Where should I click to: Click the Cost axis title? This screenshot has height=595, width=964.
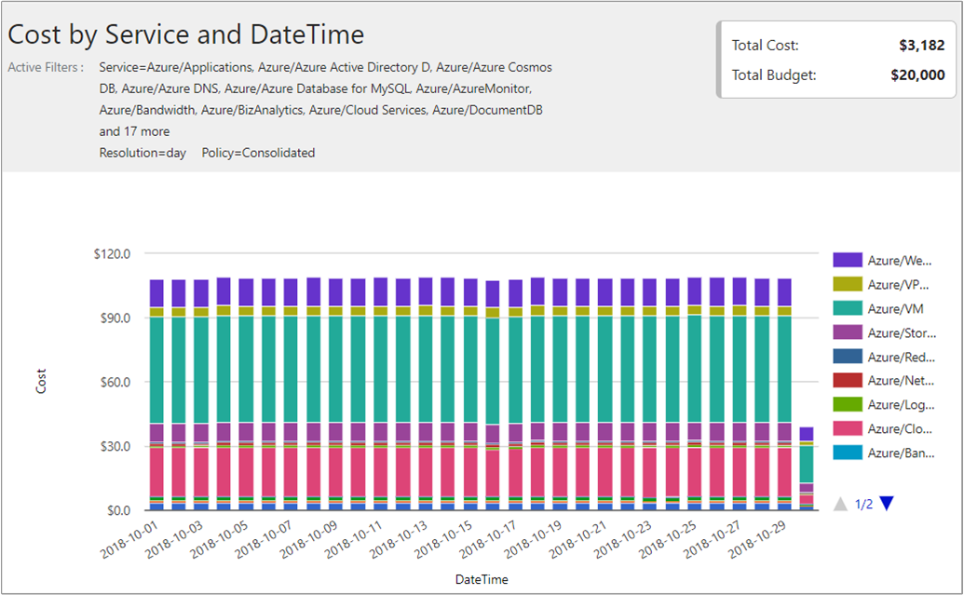pos(41,381)
